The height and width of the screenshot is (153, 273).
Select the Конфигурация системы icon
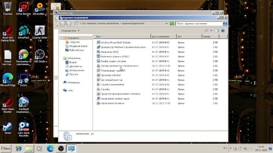[x=99, y=61]
